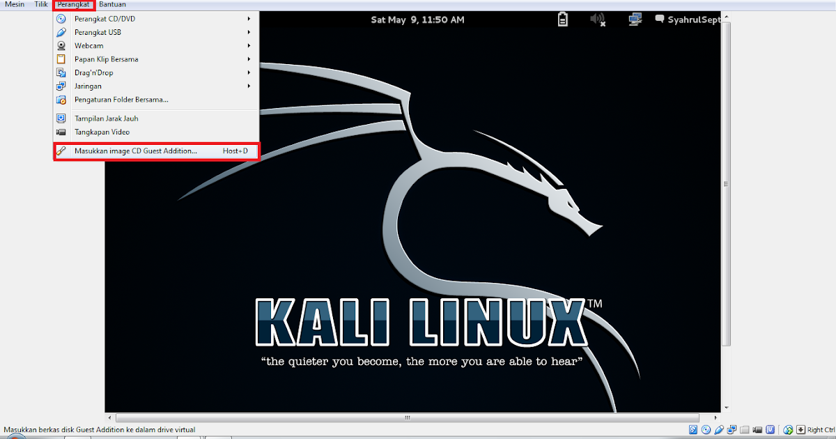Click the video capture status bar icon

point(757,430)
